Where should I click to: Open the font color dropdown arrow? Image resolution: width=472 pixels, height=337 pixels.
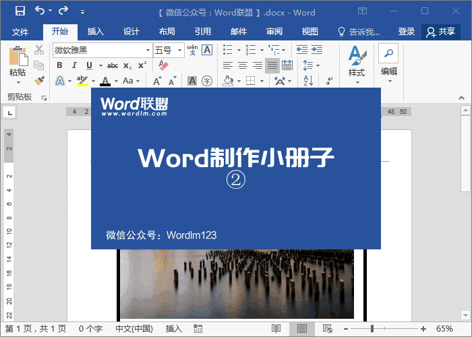pos(116,82)
